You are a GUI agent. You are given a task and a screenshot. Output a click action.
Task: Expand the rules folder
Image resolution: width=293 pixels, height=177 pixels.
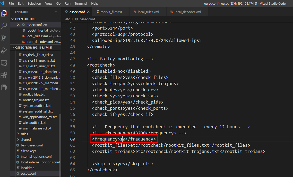(18, 134)
